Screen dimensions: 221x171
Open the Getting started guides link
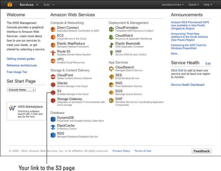tap(21, 59)
